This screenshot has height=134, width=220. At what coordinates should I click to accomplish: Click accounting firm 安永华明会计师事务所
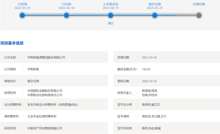pos(53,105)
